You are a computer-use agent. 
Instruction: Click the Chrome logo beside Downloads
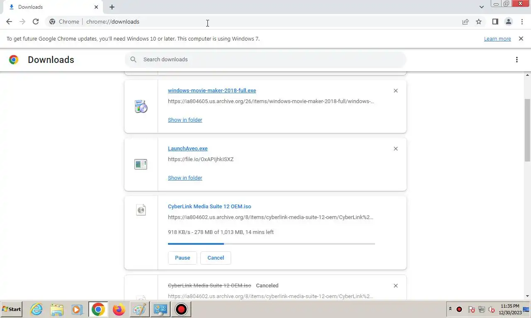14,60
